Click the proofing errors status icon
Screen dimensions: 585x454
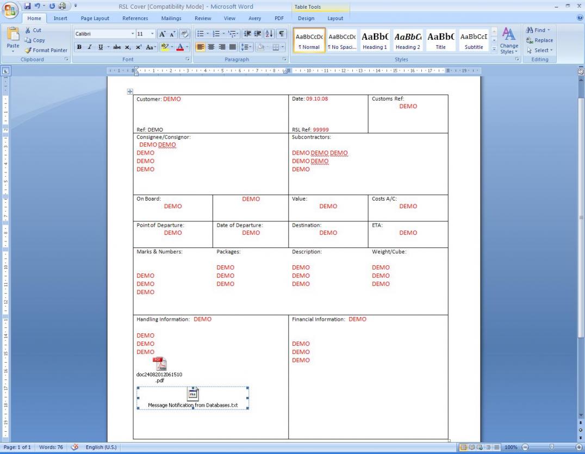coord(74,447)
